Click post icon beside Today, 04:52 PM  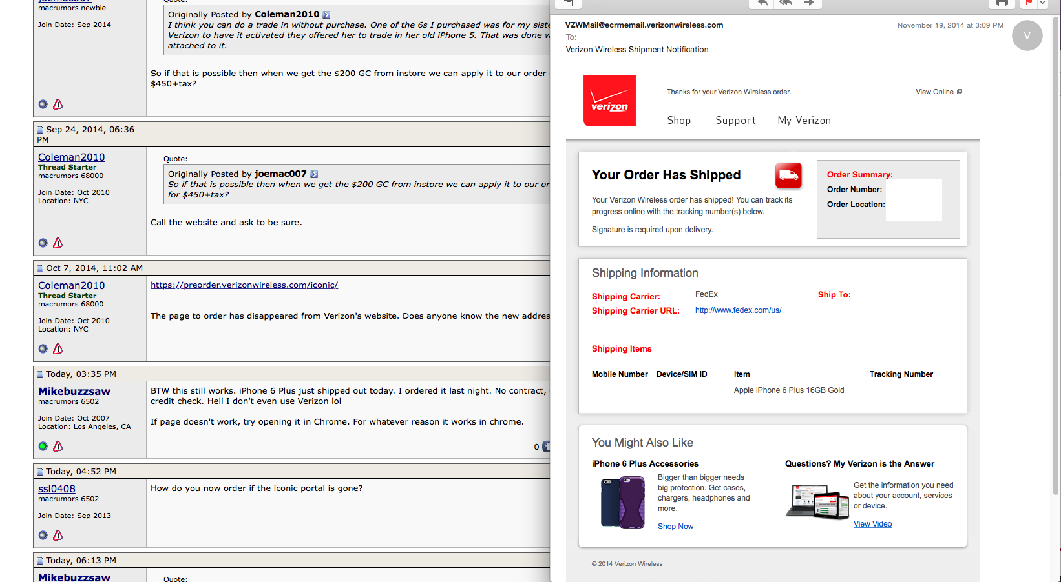(40, 472)
